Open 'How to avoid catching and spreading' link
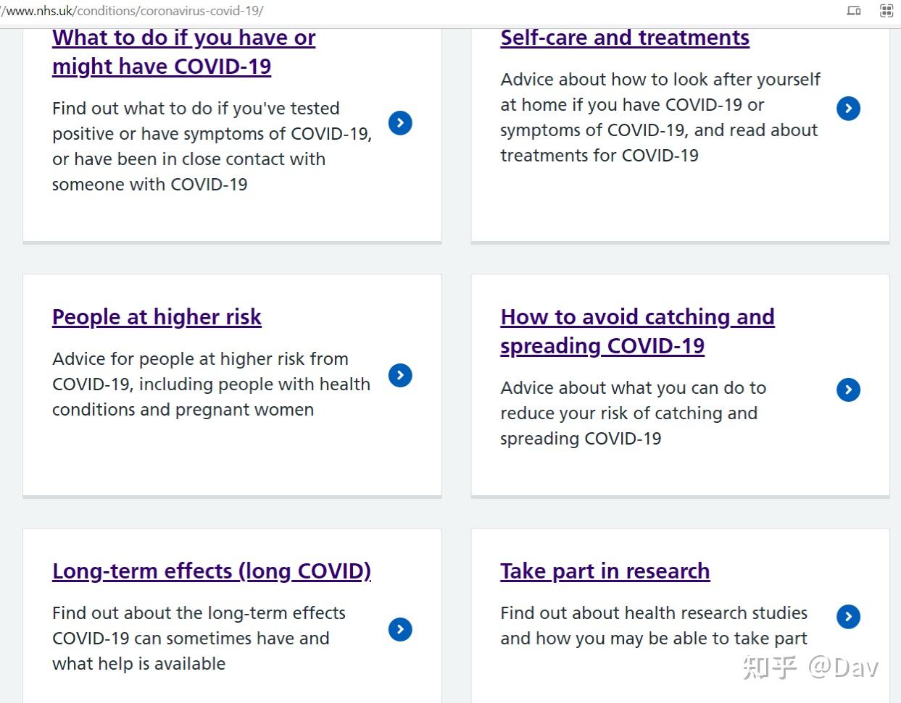The image size is (901, 703). [637, 331]
